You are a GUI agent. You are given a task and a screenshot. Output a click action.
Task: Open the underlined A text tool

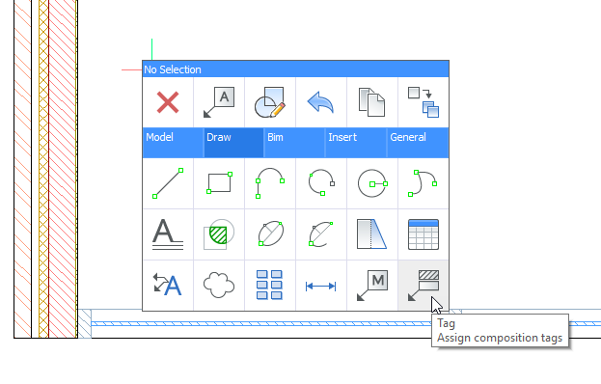168,234
